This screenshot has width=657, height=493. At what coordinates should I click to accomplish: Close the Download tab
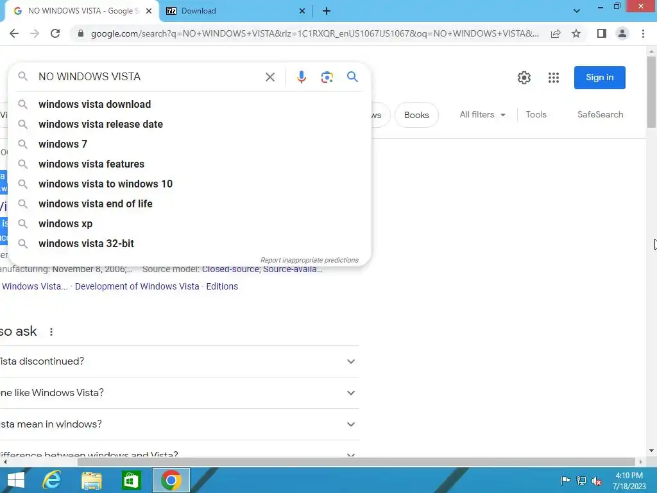302,11
